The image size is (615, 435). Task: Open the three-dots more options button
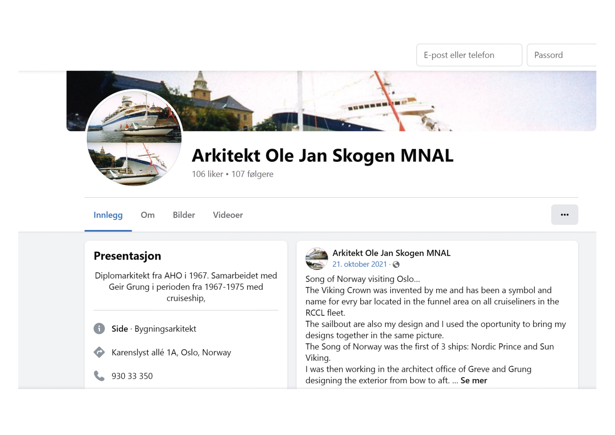(565, 215)
